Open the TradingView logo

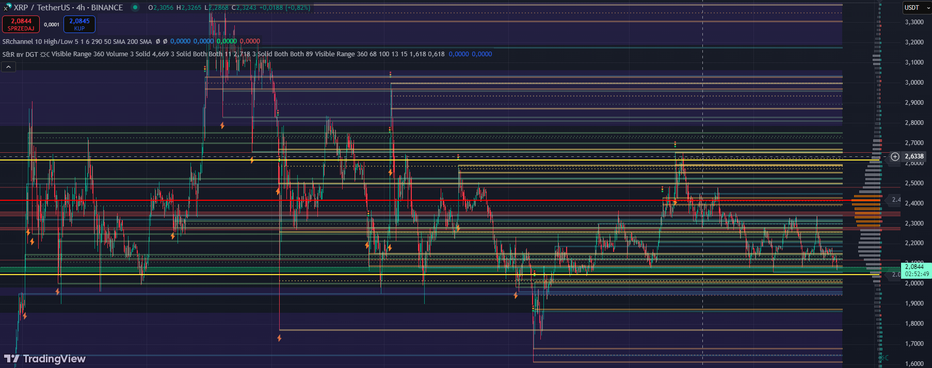(45, 359)
